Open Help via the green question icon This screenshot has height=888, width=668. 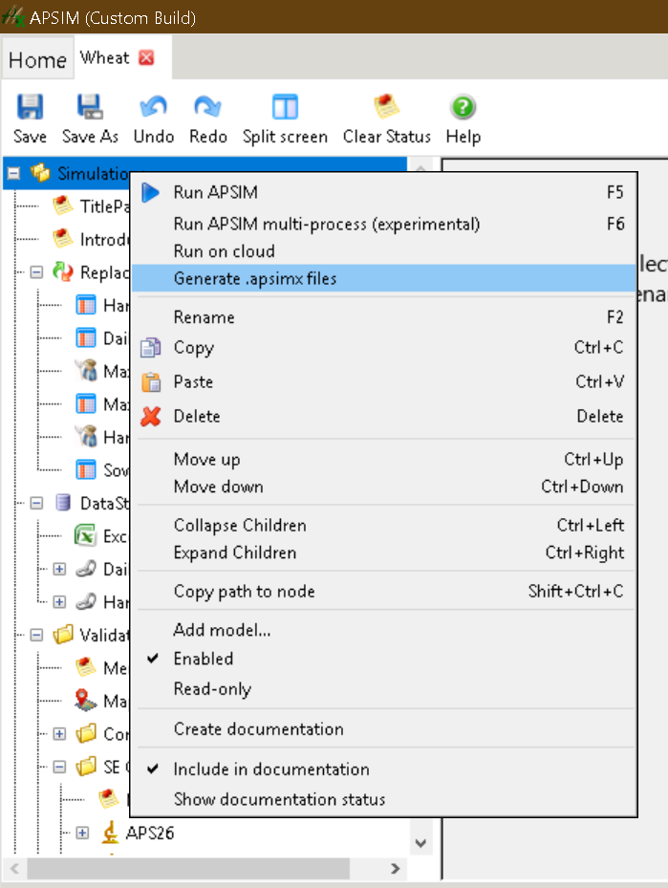463,106
